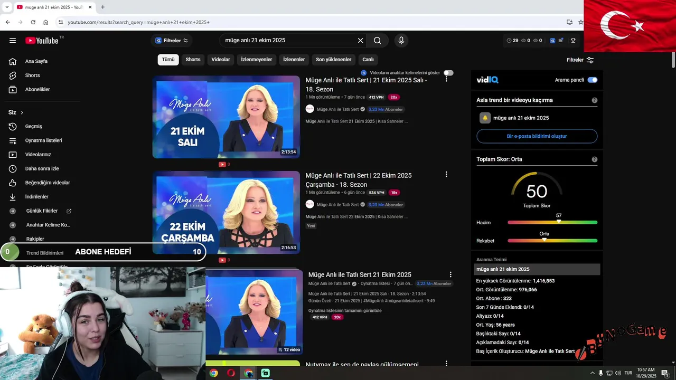Open help icon next to trend alert heading
Screen dimensions: 676x380
(595, 100)
